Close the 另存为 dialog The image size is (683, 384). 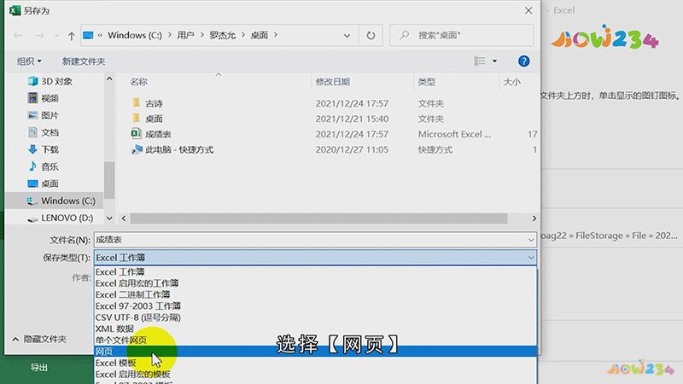click(528, 10)
